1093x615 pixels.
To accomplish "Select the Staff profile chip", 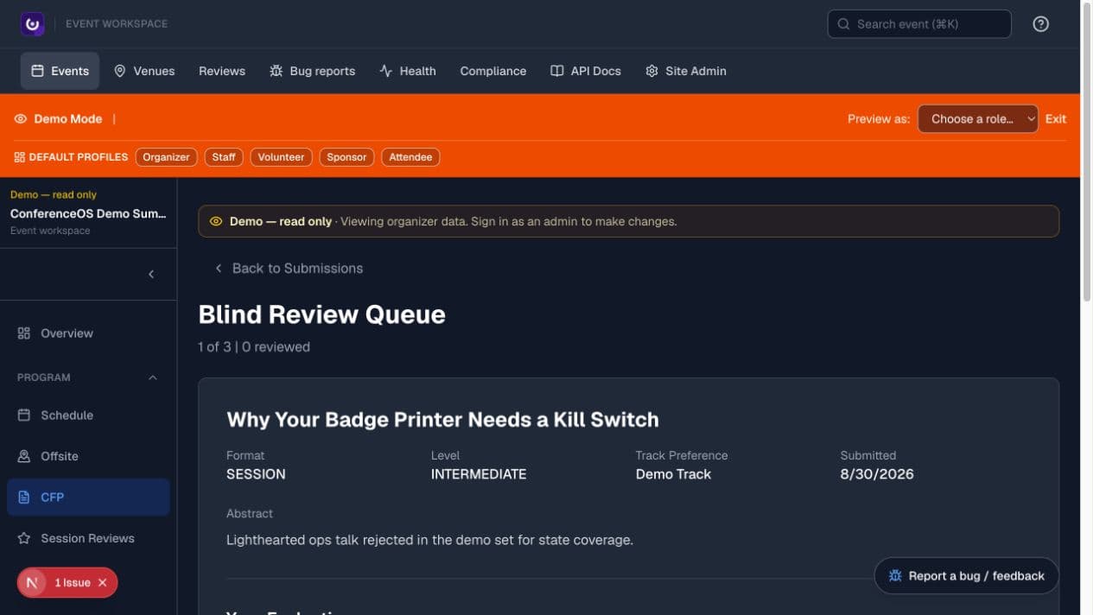I will point(224,157).
